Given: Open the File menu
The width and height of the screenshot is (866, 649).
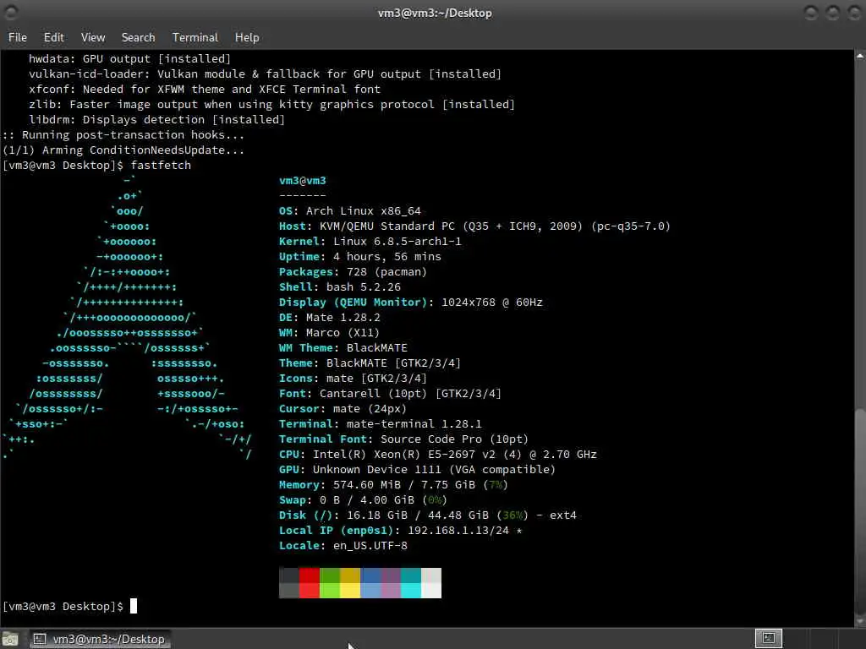Looking at the screenshot, I should [x=18, y=37].
